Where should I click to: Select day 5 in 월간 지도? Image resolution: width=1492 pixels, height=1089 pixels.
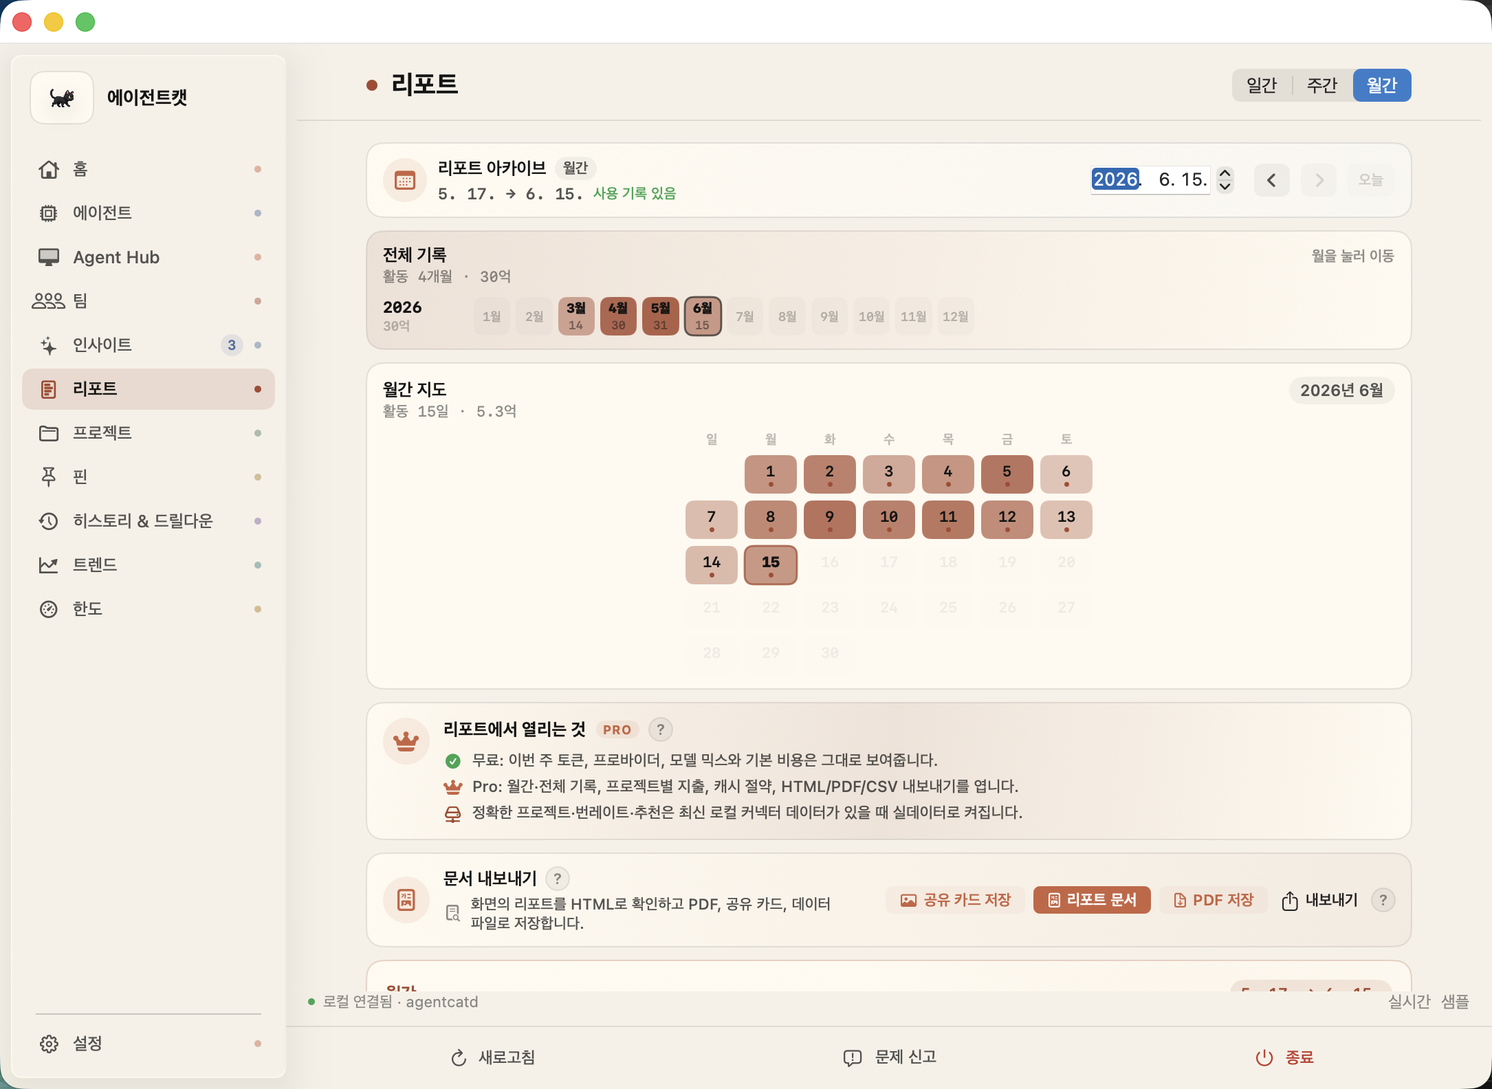click(x=1007, y=474)
